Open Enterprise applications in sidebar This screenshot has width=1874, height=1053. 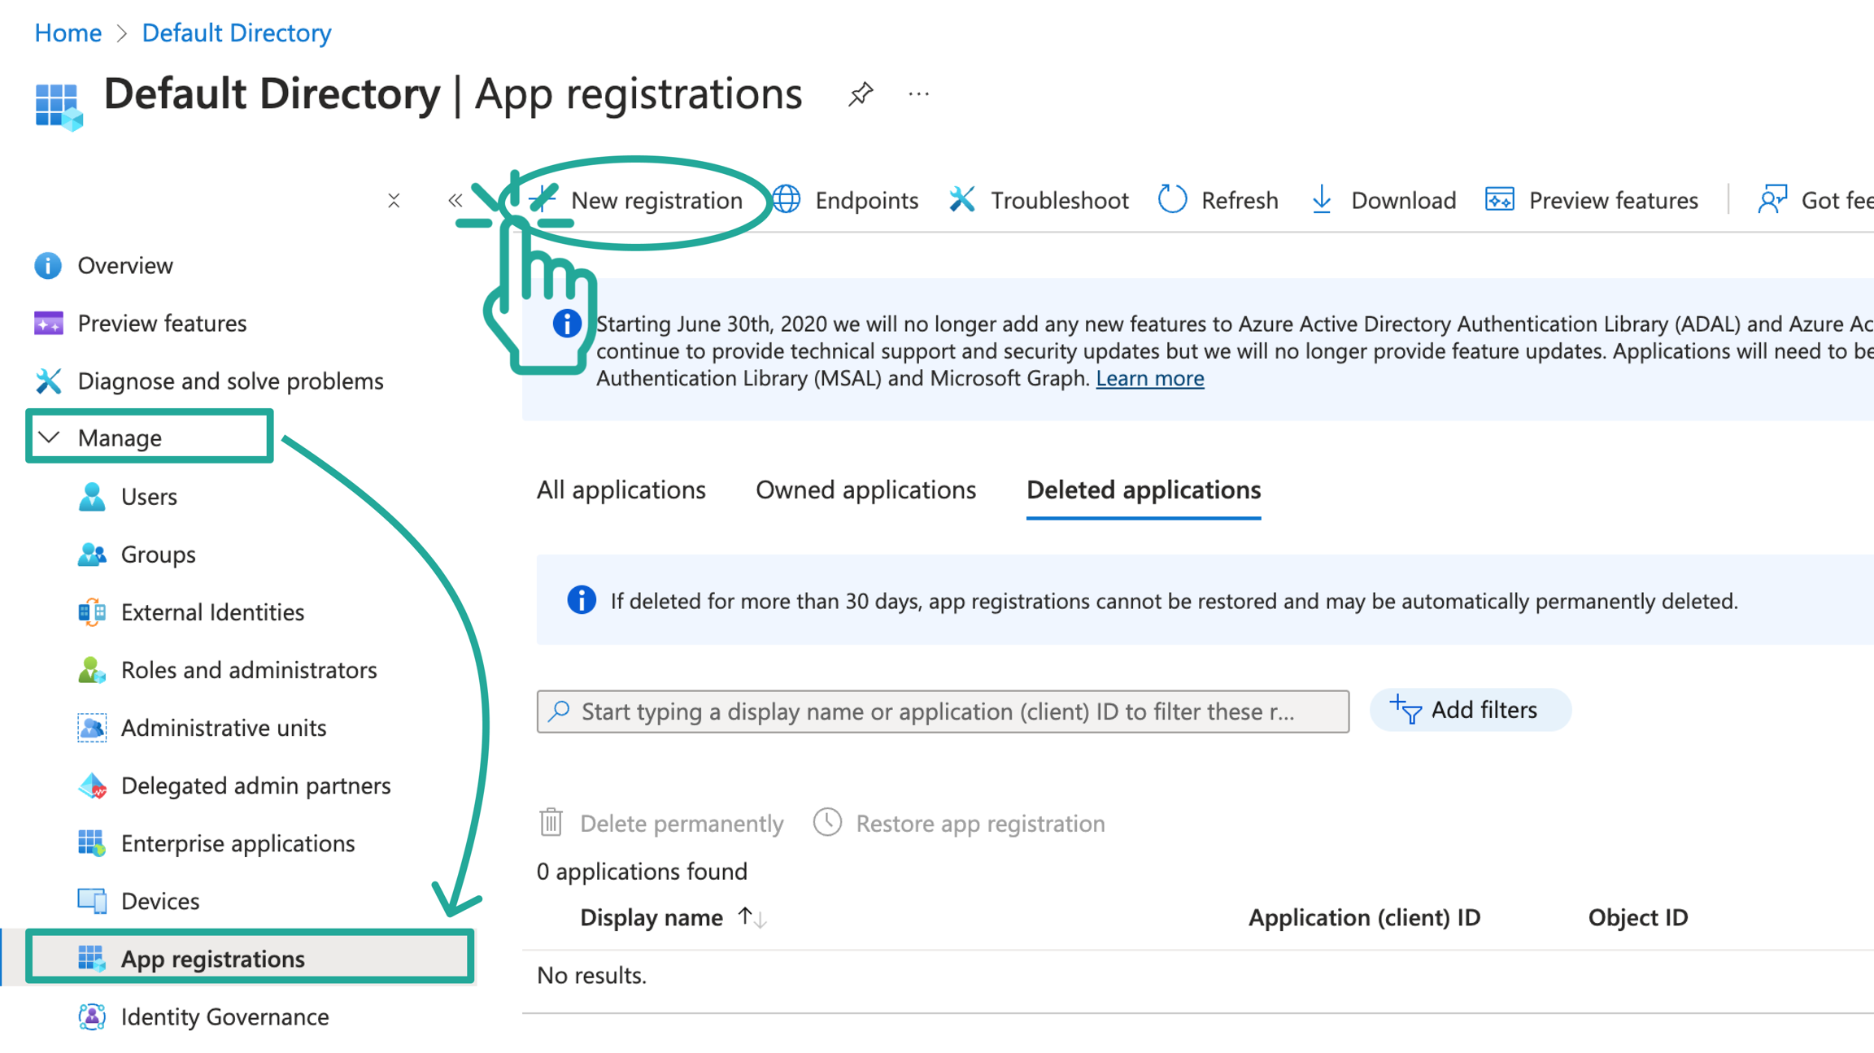pyautogui.click(x=238, y=843)
